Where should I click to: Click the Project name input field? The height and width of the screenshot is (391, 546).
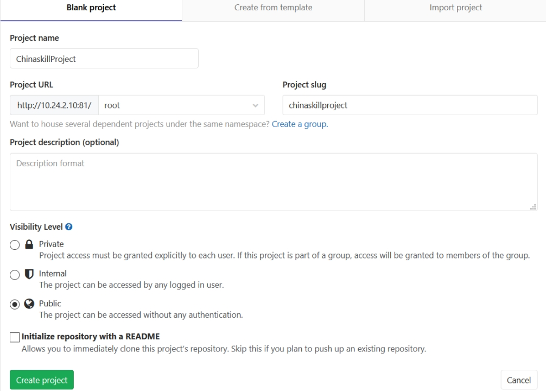pos(104,59)
